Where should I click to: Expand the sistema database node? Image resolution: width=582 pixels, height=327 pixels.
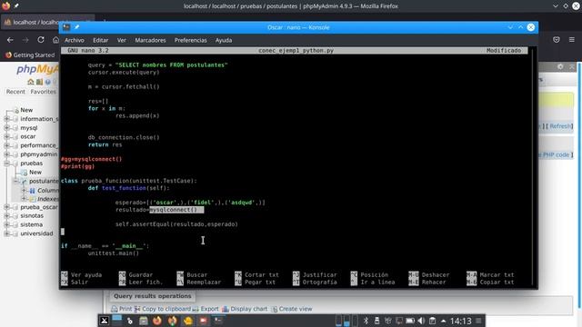pyautogui.click(x=6, y=224)
